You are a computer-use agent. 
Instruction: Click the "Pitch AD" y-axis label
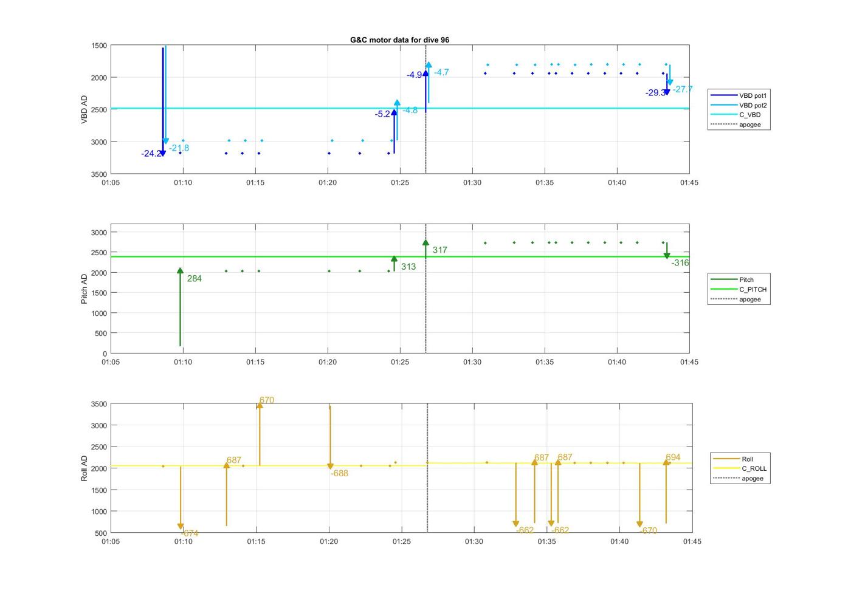pyautogui.click(x=84, y=289)
